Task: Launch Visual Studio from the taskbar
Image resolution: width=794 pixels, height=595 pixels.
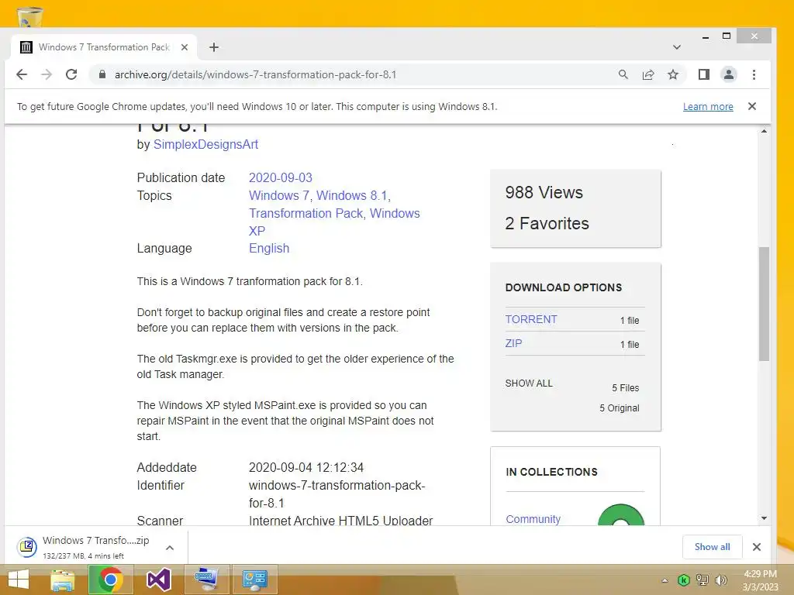Action: (x=158, y=580)
